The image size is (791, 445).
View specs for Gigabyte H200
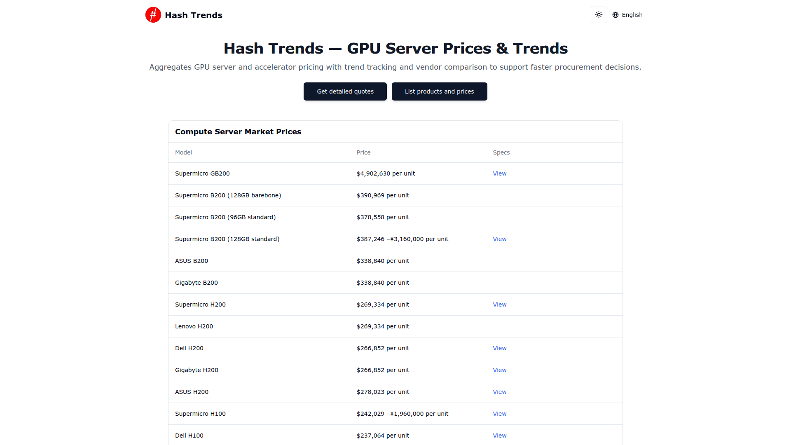click(x=500, y=370)
